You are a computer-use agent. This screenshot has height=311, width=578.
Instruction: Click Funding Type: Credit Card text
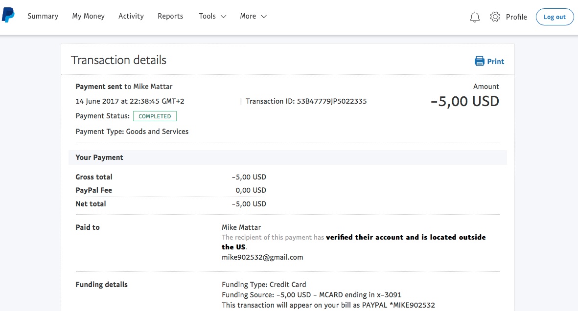(x=264, y=285)
